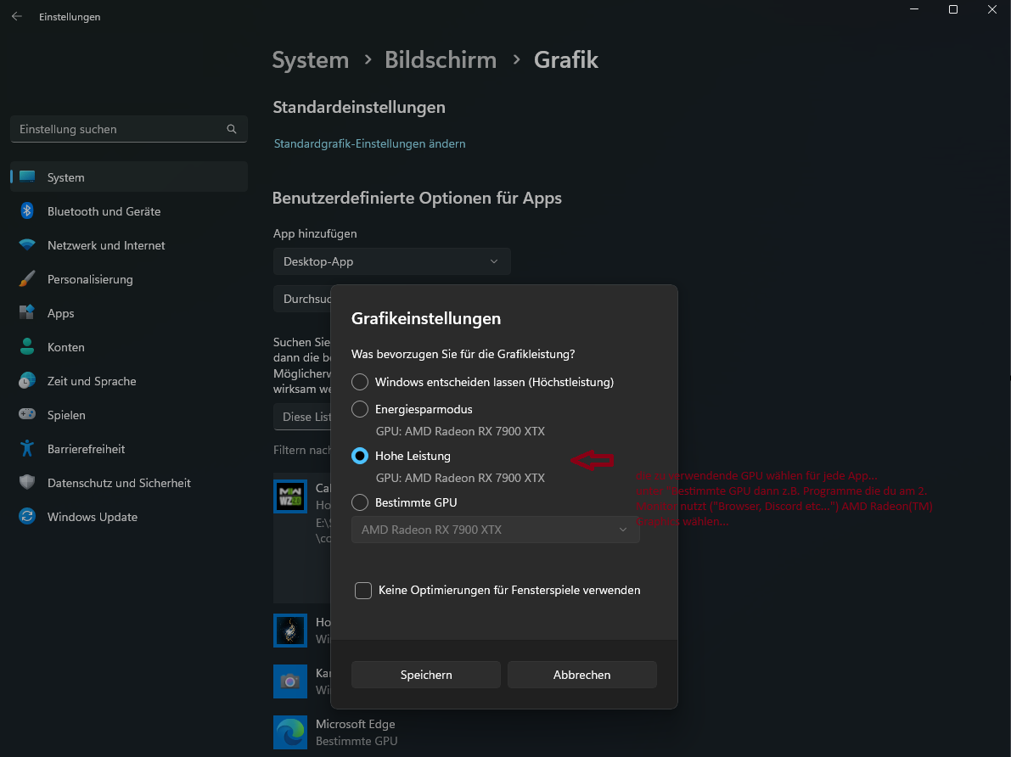Image resolution: width=1011 pixels, height=757 pixels.
Task: Open Datenschutz und Sicherheit section
Action: [129, 483]
